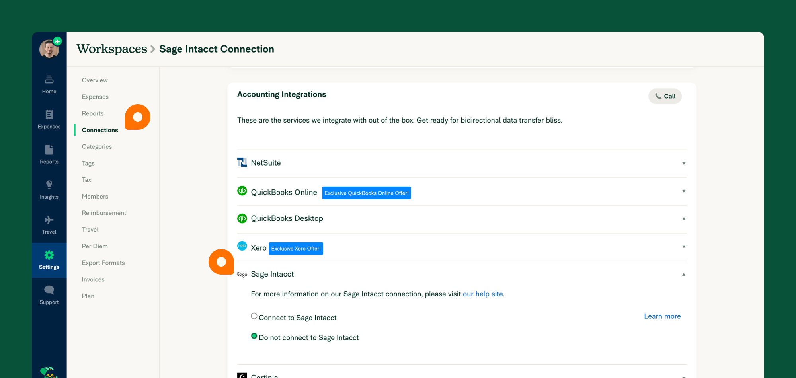Image resolution: width=796 pixels, height=378 pixels.
Task: Go back to Workspaces breadcrumb
Action: pos(112,49)
